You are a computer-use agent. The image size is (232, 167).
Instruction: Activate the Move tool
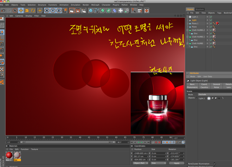[21, 11]
